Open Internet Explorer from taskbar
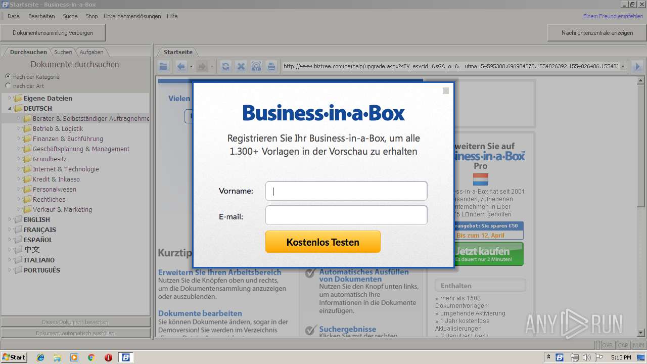The height and width of the screenshot is (364, 647). coord(40,357)
